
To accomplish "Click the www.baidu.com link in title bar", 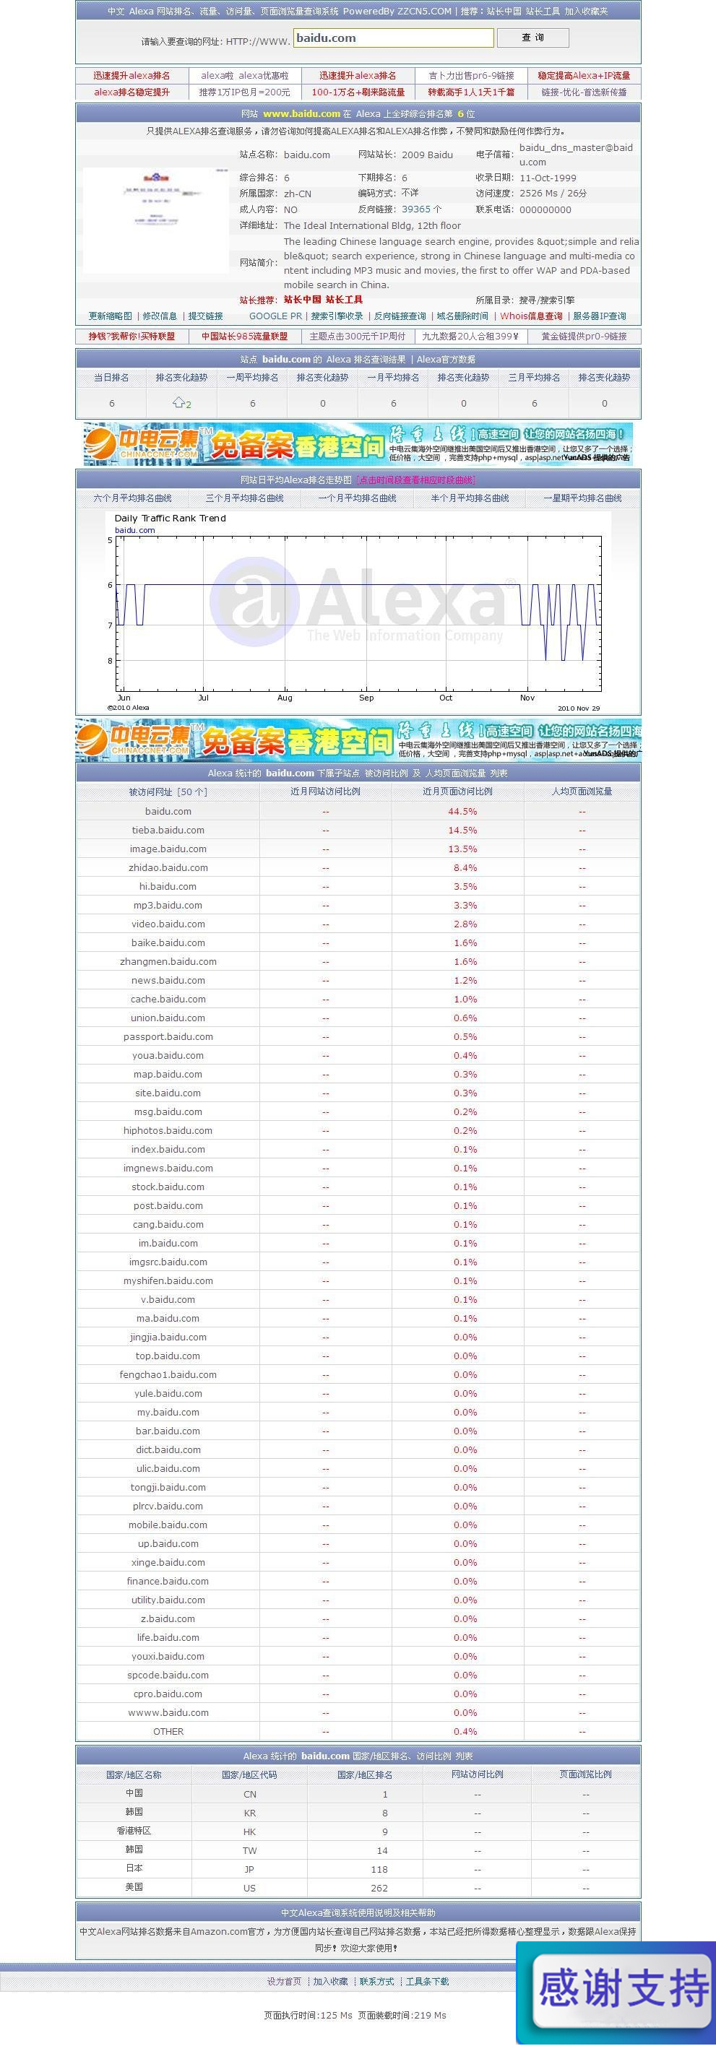I will coord(301,113).
